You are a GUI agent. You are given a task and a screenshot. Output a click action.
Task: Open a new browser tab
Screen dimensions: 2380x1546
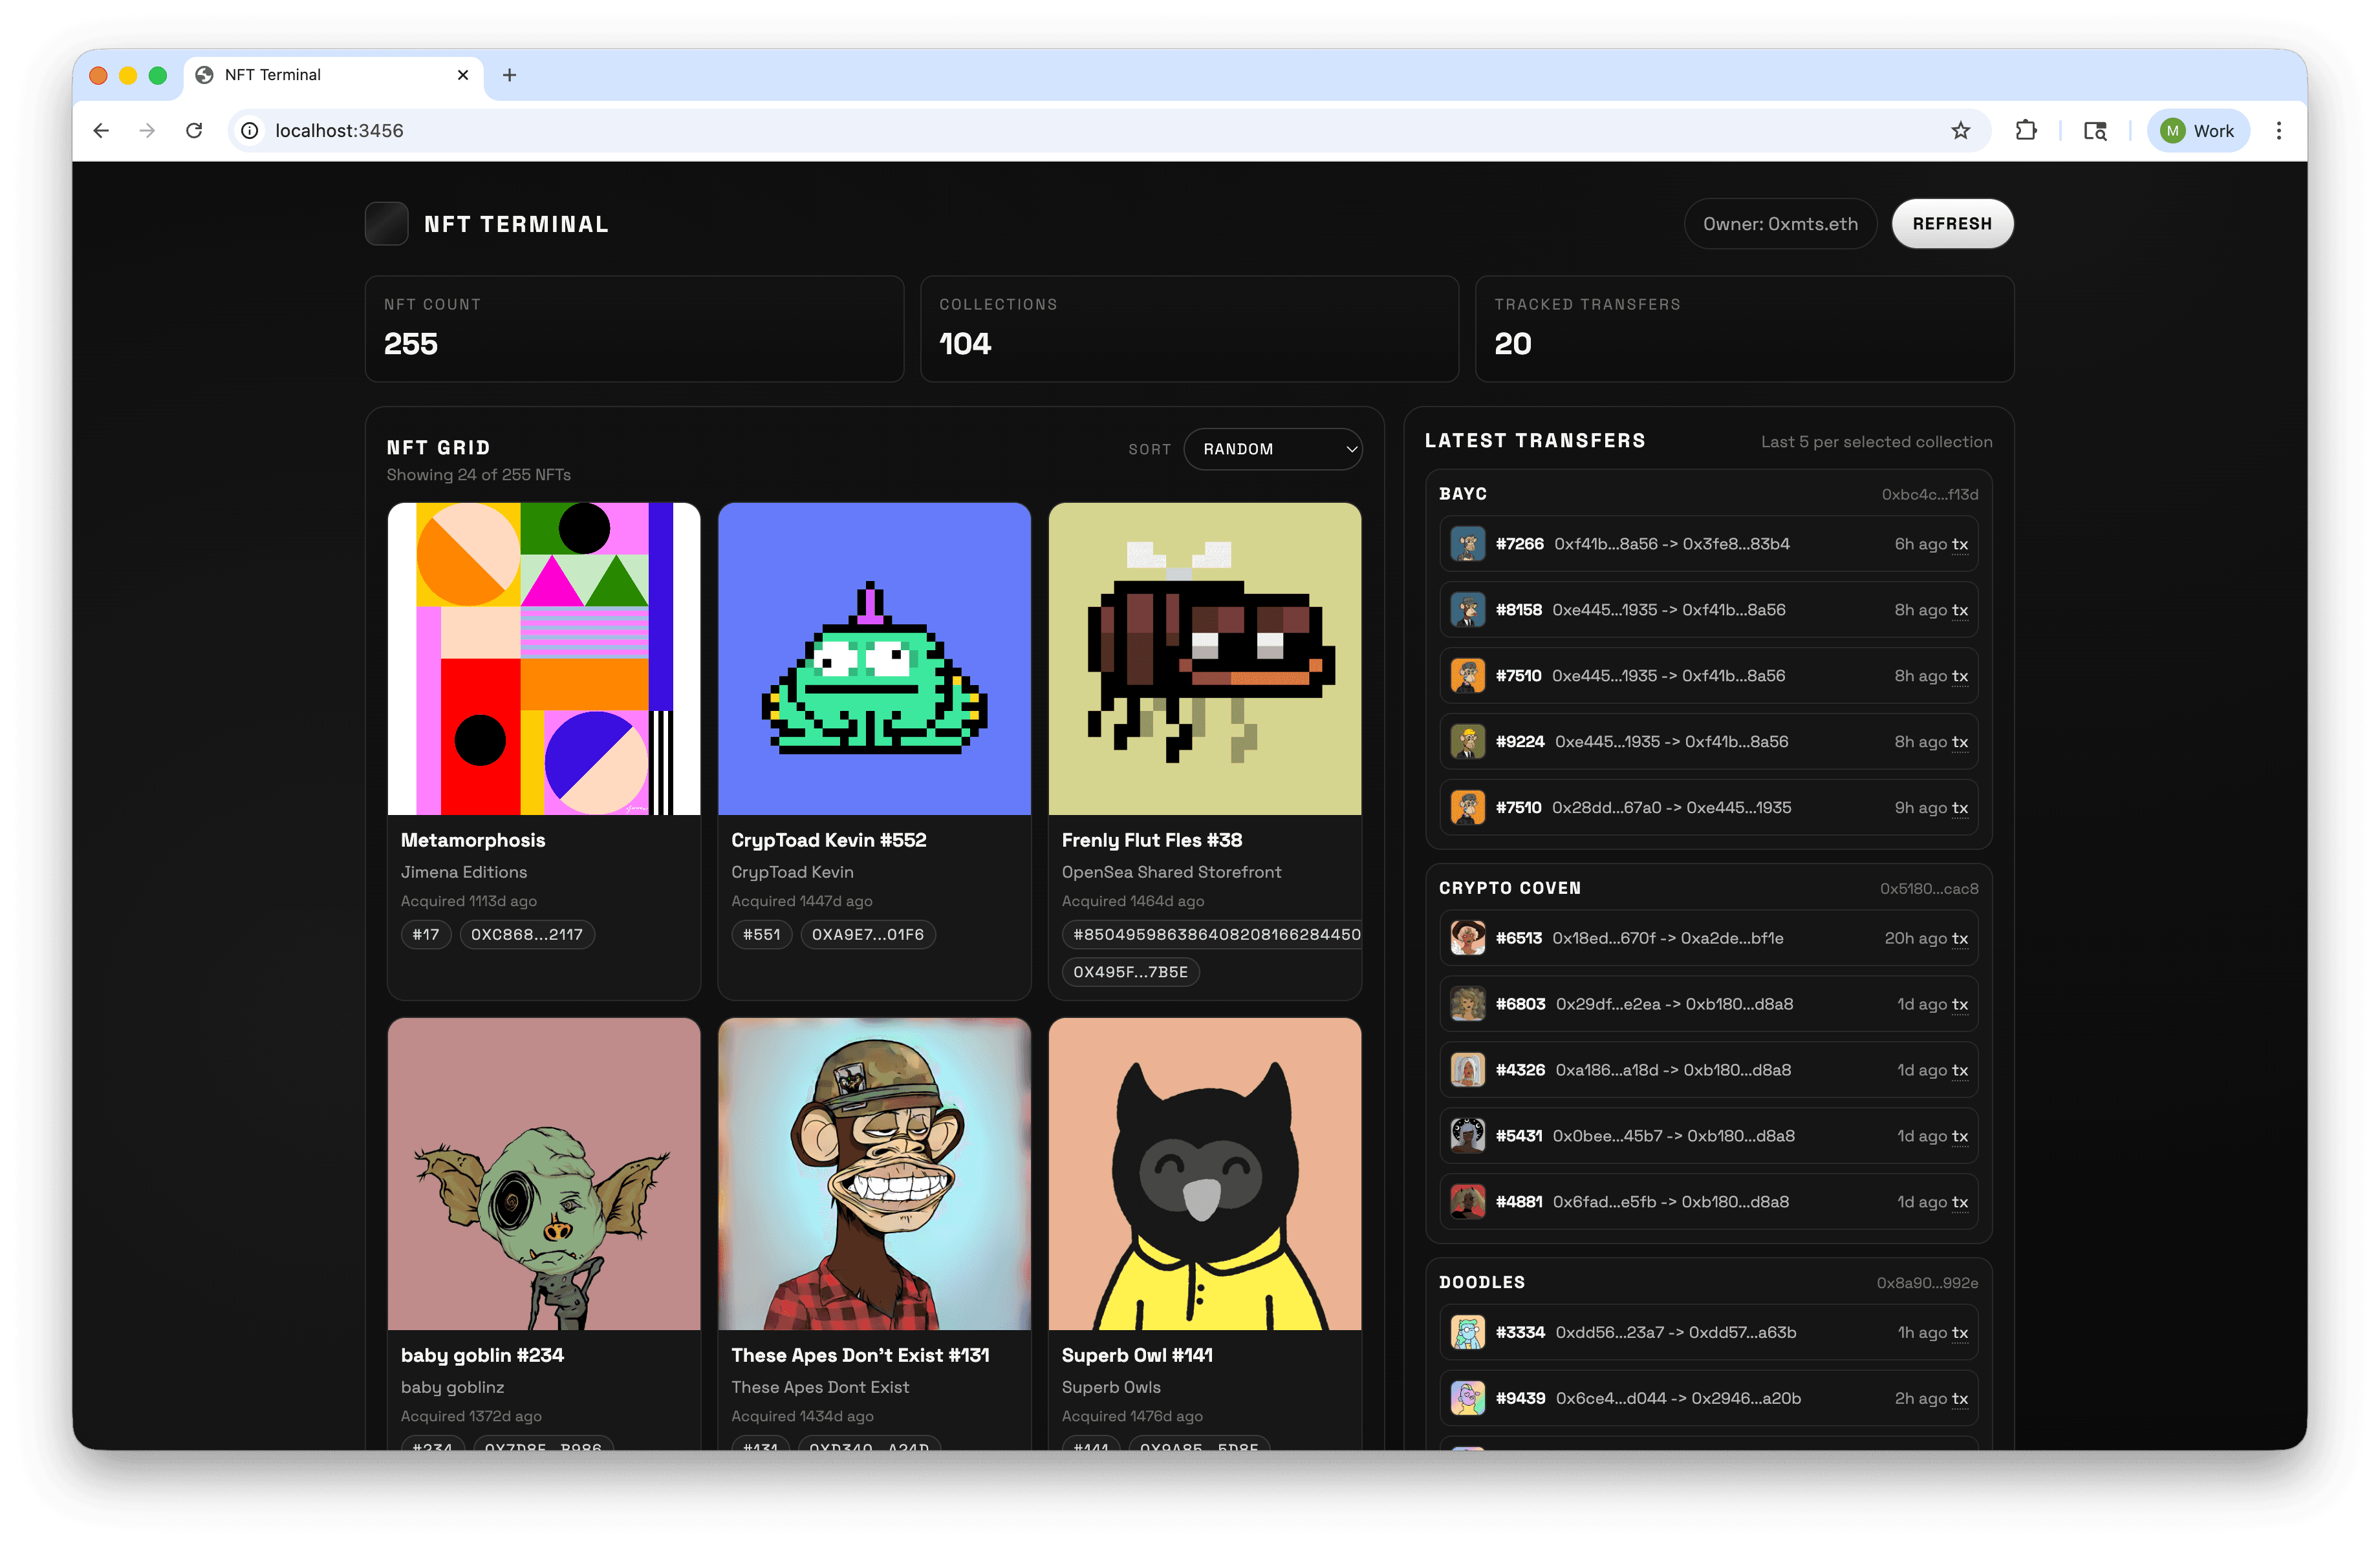coord(509,75)
